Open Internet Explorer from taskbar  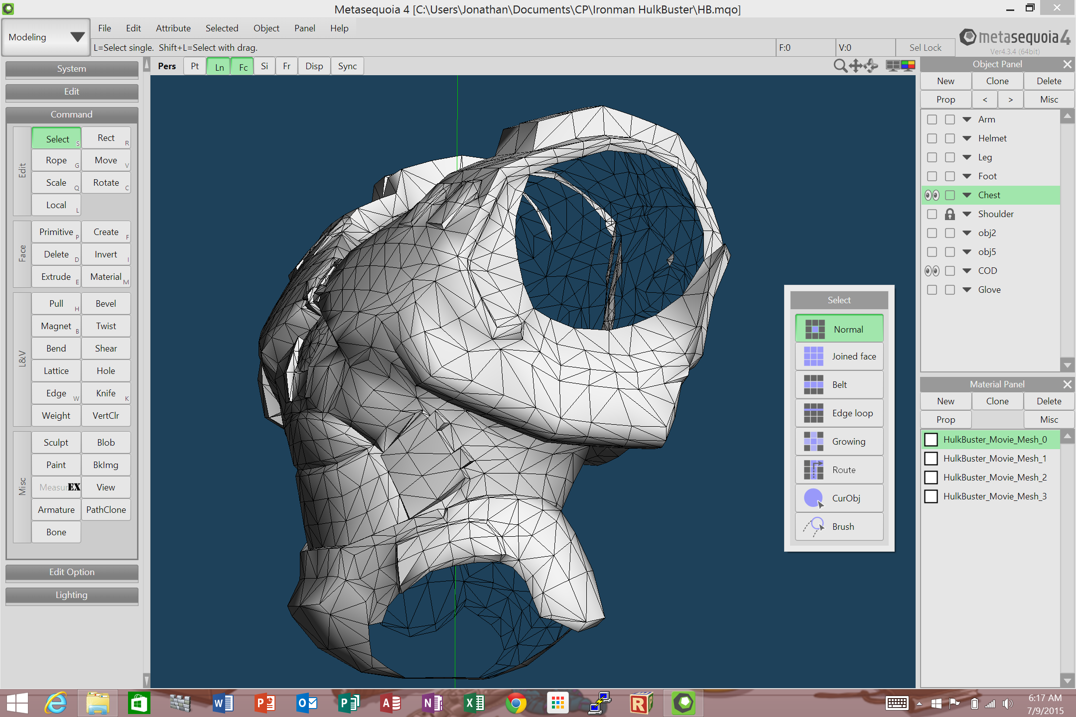tap(56, 703)
